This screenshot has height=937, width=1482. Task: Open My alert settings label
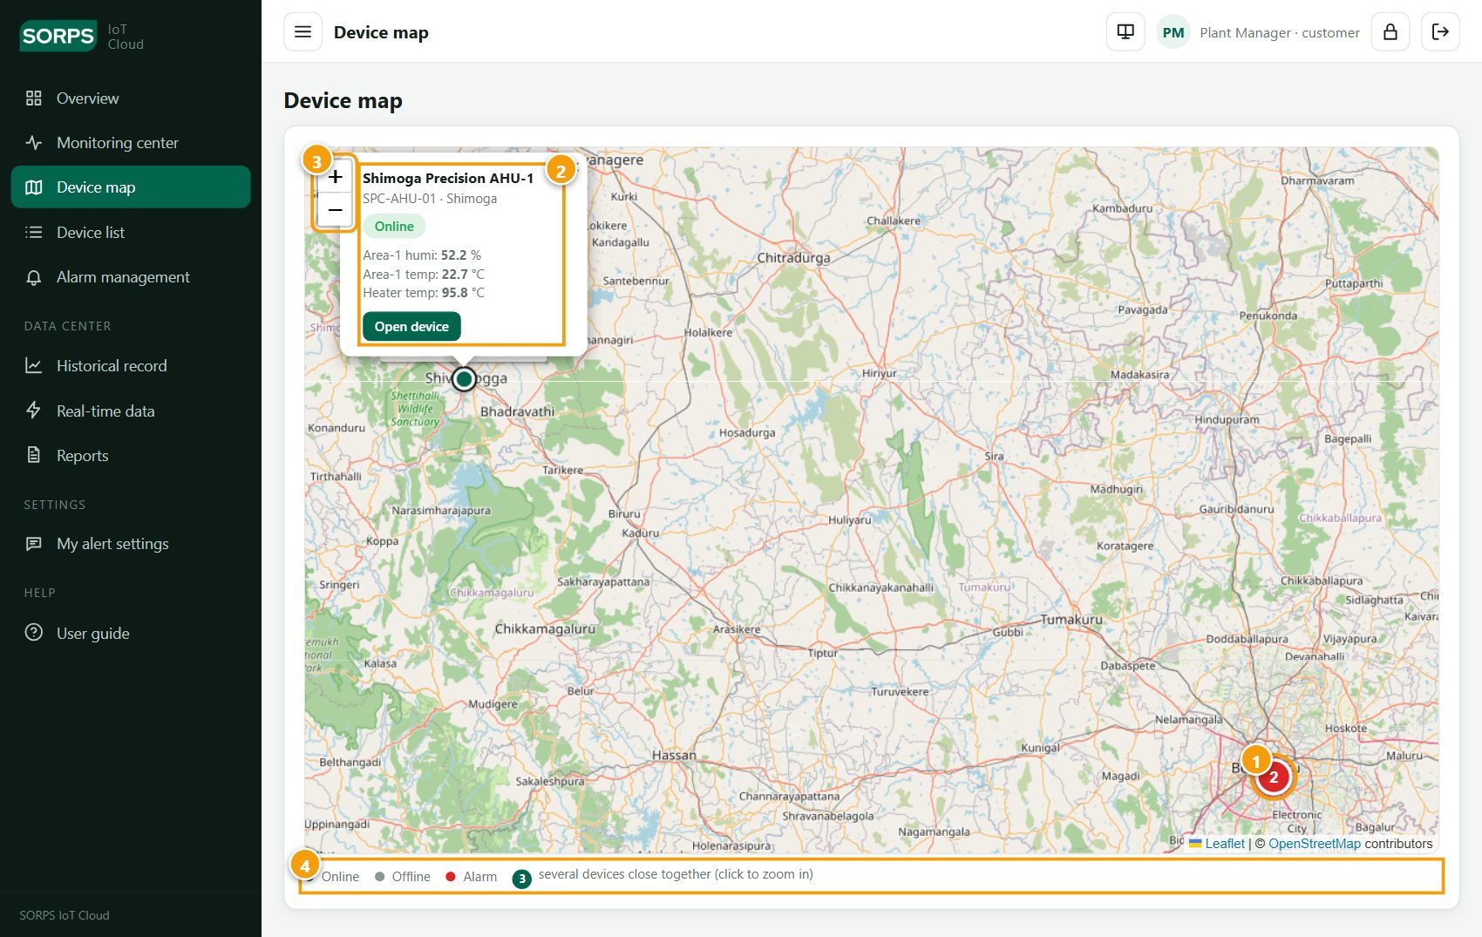pos(112,544)
